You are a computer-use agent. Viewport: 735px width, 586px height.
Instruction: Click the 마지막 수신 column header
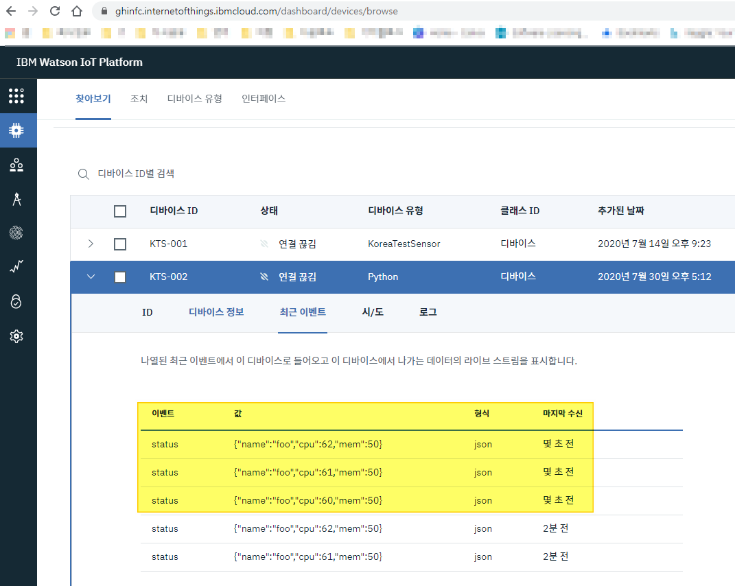(x=563, y=414)
